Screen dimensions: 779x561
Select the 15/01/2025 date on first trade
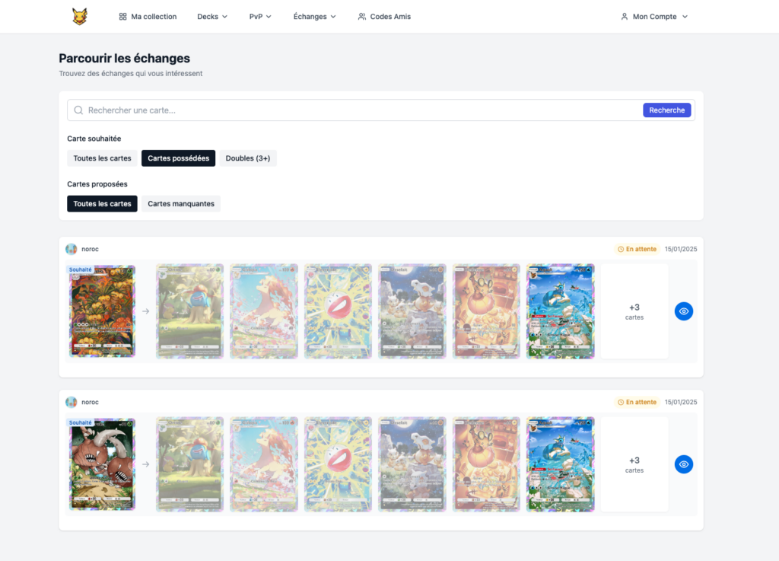(681, 249)
